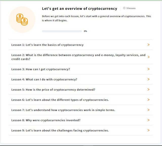The image size is (162, 146).
Task: Click the Lesson 8 chevron icon
Action: tap(148, 120)
